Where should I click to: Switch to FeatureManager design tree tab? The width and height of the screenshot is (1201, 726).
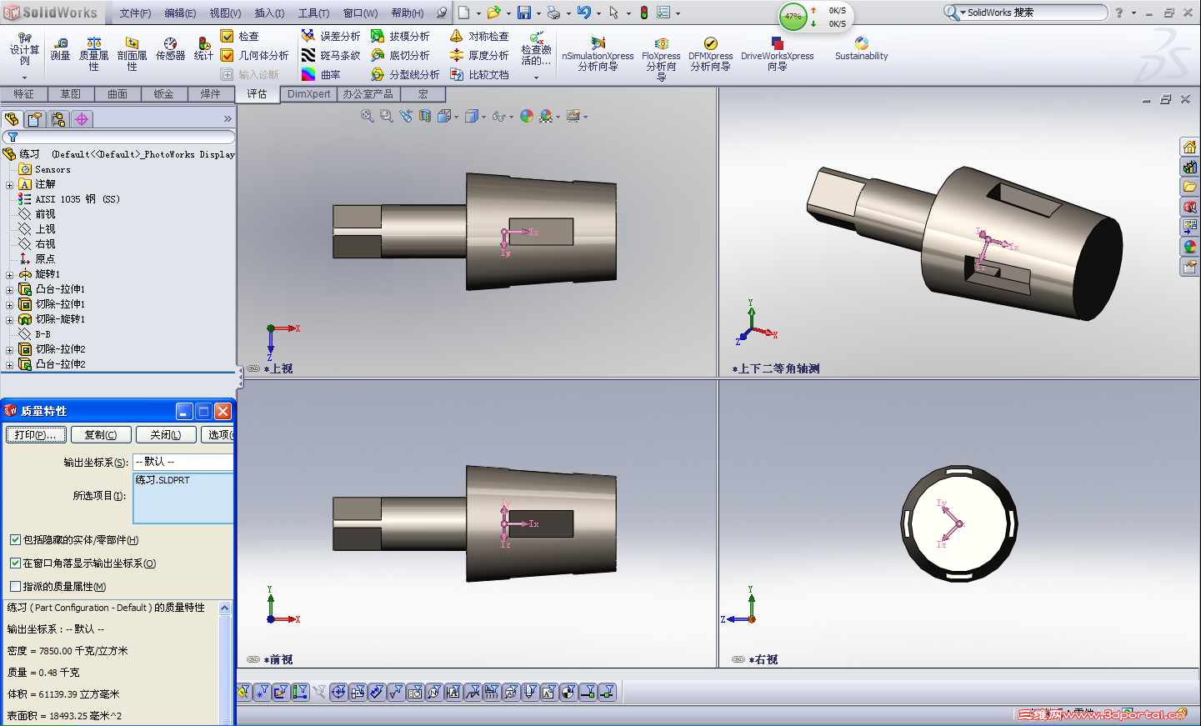click(12, 119)
